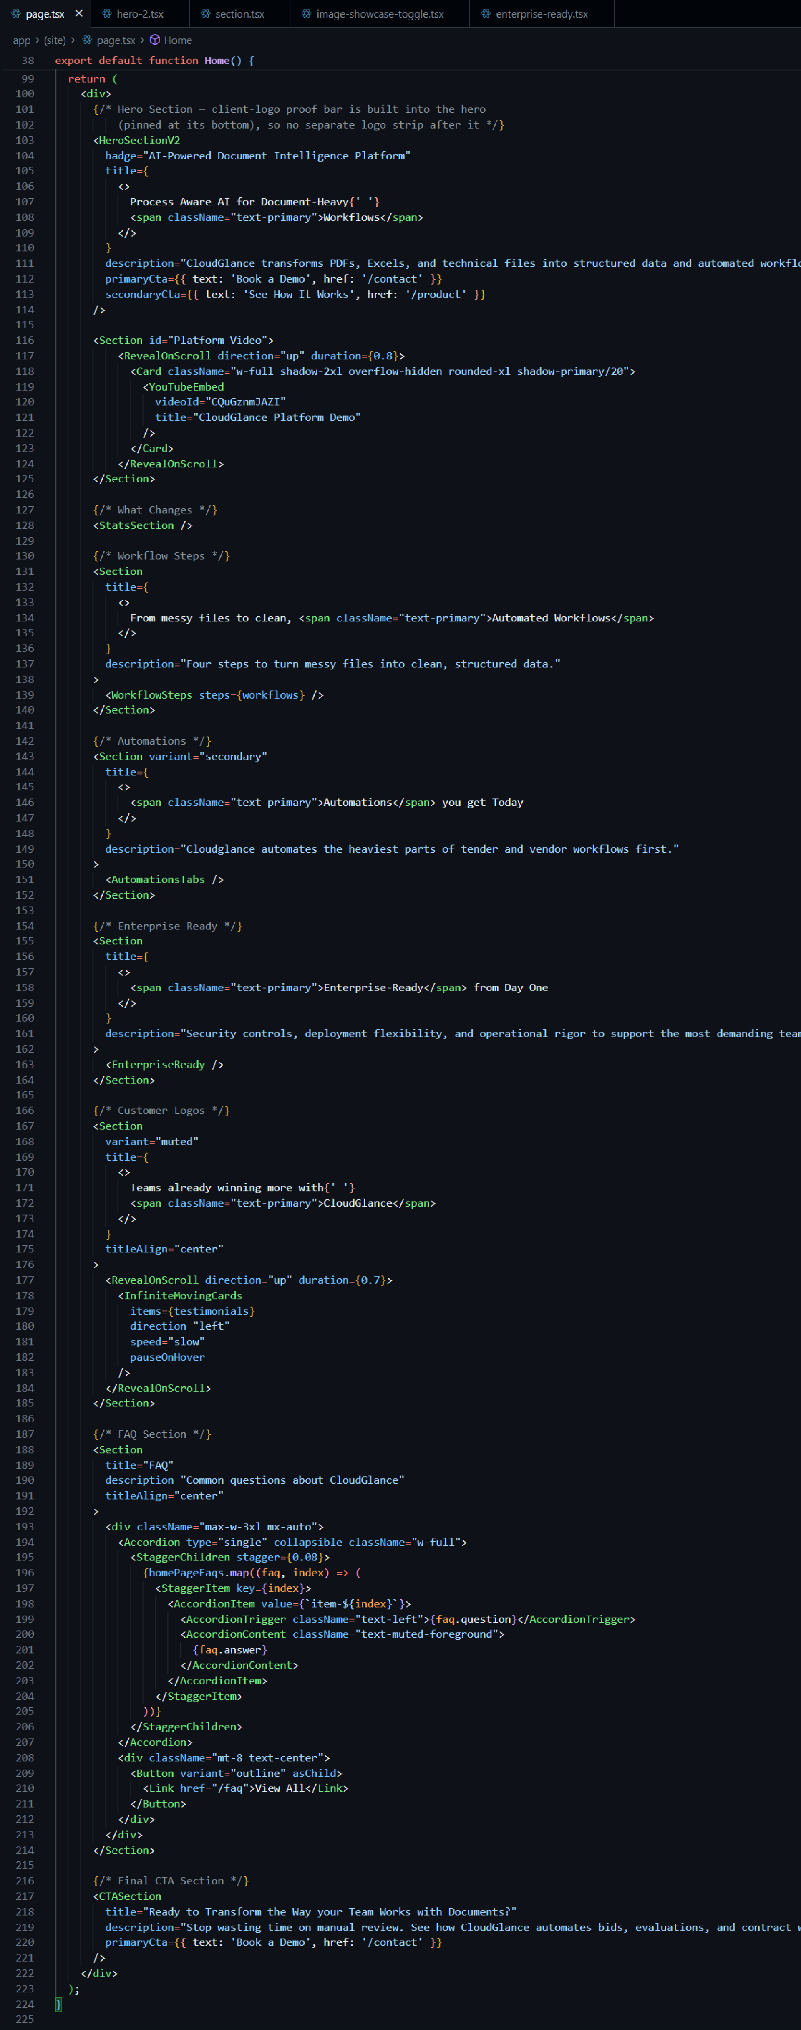Click the chevron between app and (site) breadcrumbs
The height and width of the screenshot is (2030, 801).
click(37, 40)
